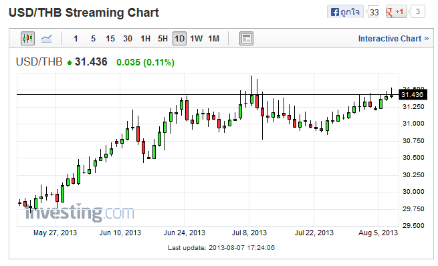Screen dimensions: 438x266
Task: Select the candlestick chart type icon
Action: [x=27, y=39]
